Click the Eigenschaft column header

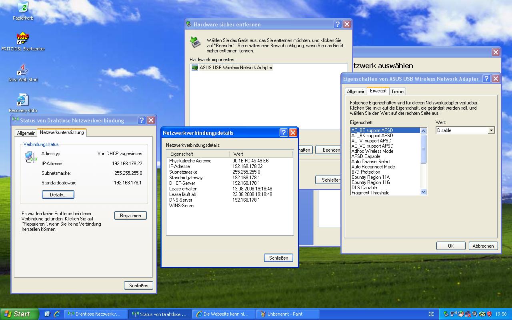point(198,154)
